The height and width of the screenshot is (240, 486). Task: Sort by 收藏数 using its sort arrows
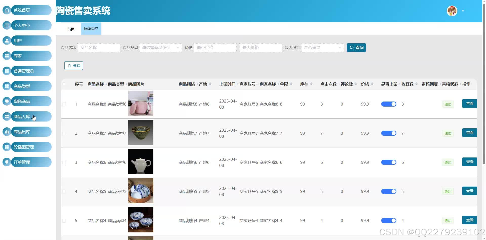click(x=416, y=84)
